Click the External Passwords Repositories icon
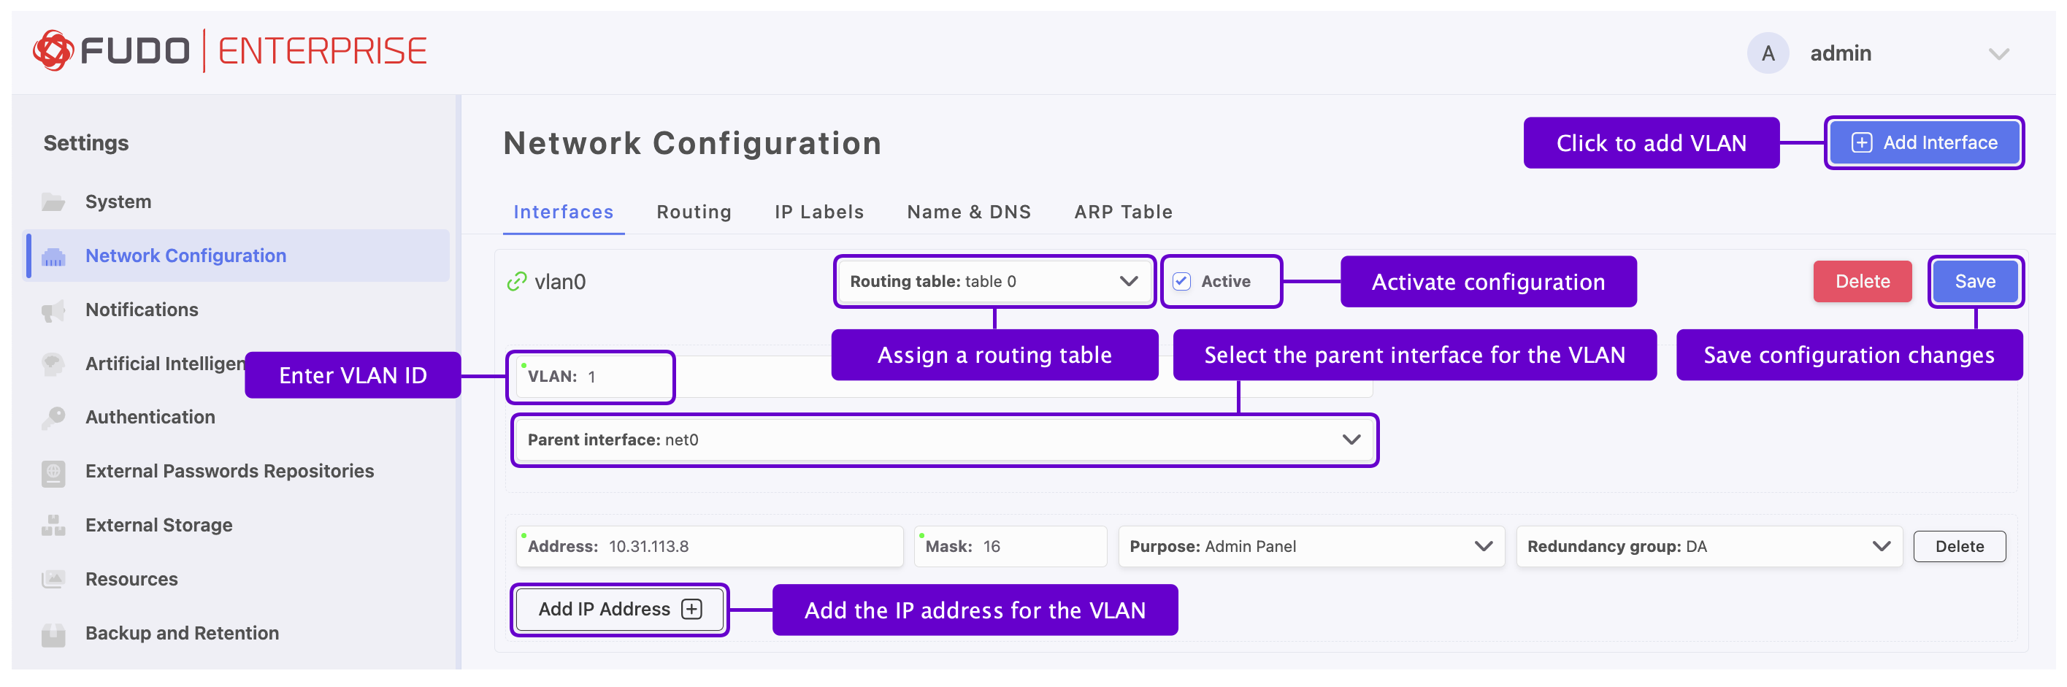This screenshot has width=2067, height=687. (53, 472)
